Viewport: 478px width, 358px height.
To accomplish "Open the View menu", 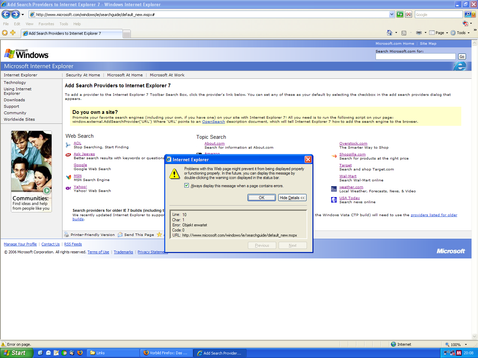I will [x=29, y=24].
